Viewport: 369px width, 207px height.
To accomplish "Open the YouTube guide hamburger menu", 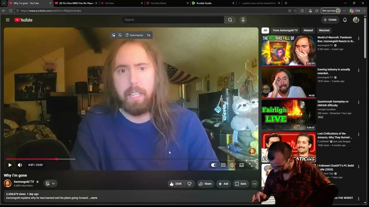I will (x=8, y=20).
